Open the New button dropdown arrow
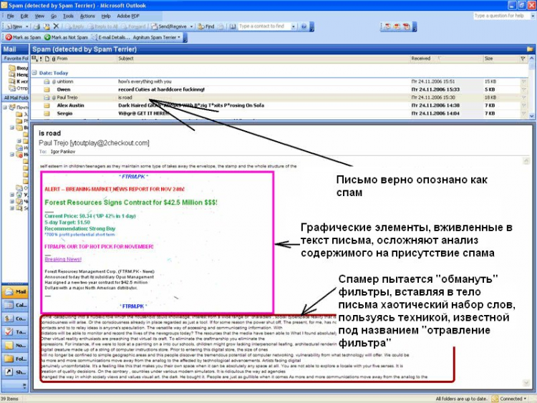The image size is (537, 403). [x=27, y=26]
